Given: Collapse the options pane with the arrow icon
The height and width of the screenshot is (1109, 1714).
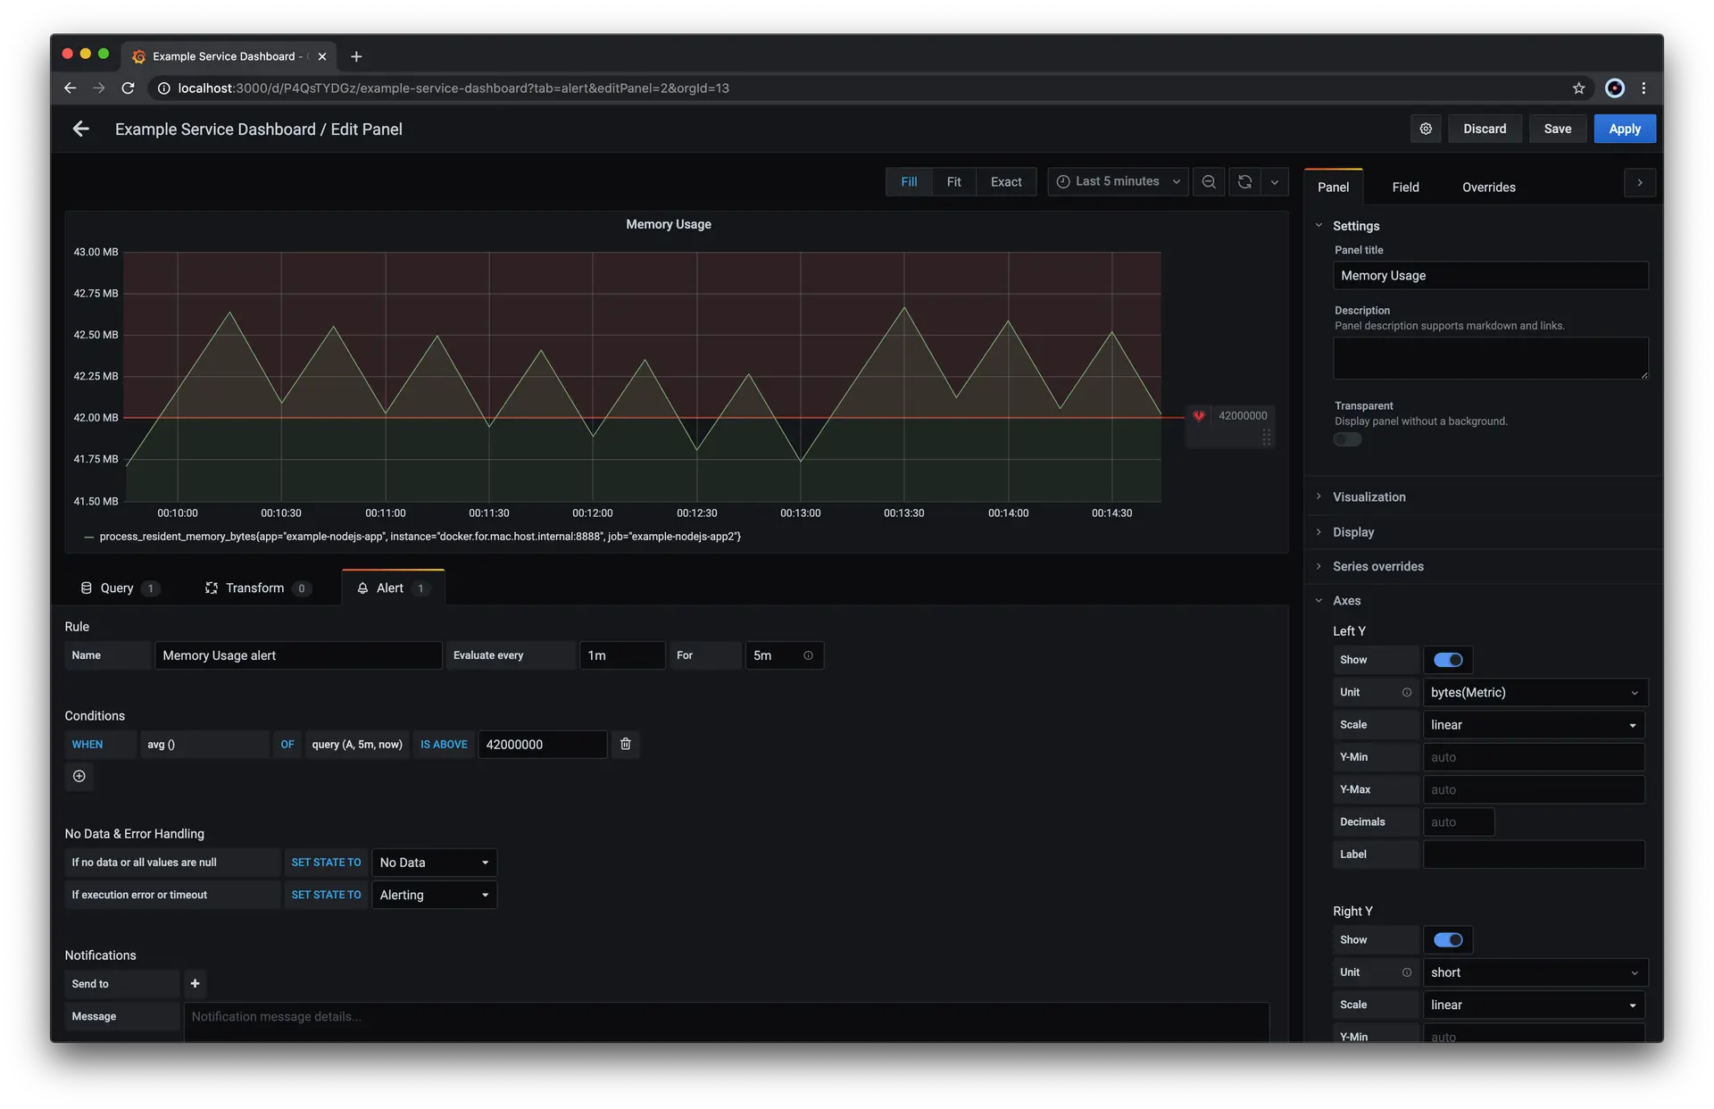Looking at the screenshot, I should pos(1639,183).
